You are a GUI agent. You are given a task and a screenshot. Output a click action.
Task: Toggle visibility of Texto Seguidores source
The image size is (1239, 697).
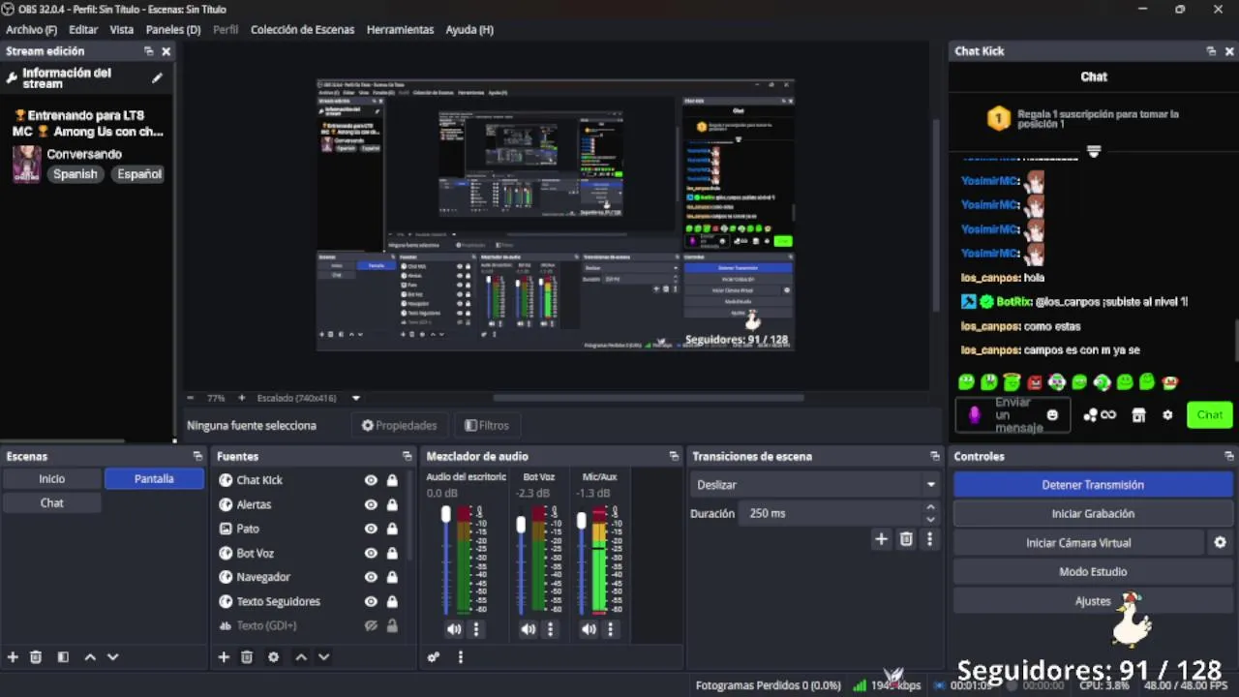371,601
